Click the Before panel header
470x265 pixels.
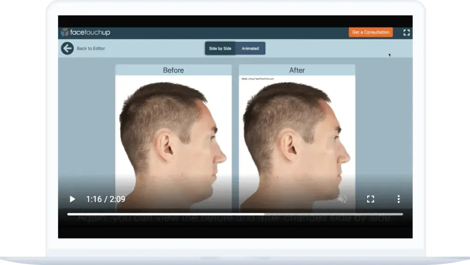(173, 70)
